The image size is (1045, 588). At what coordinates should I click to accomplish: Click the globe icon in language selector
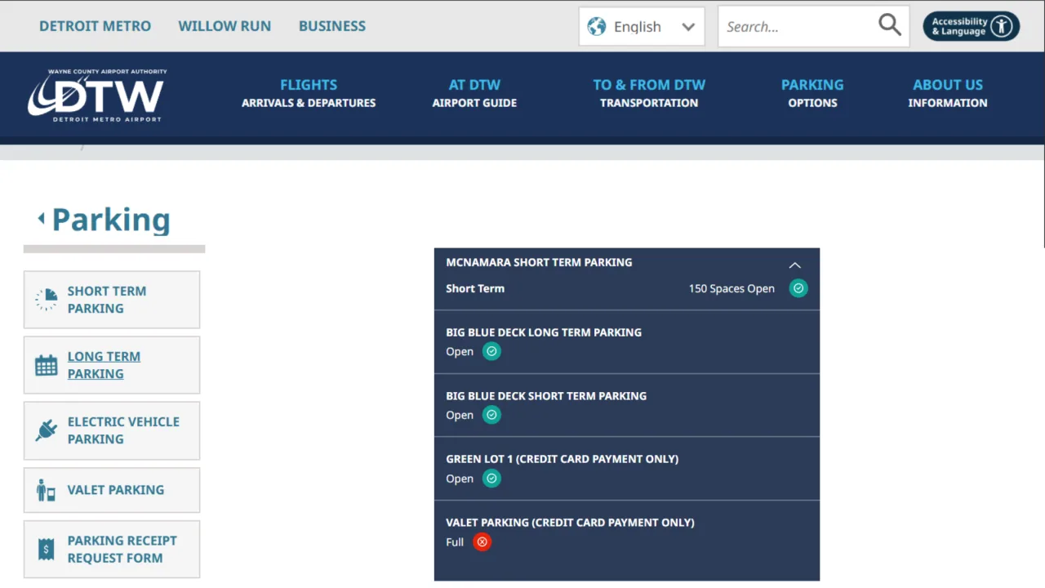(597, 26)
